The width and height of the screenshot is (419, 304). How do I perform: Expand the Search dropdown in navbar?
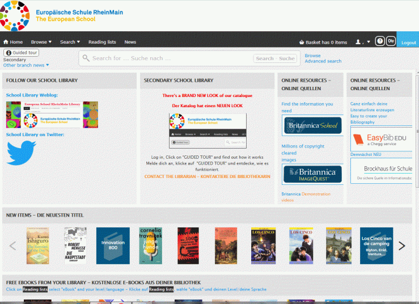[x=70, y=42]
